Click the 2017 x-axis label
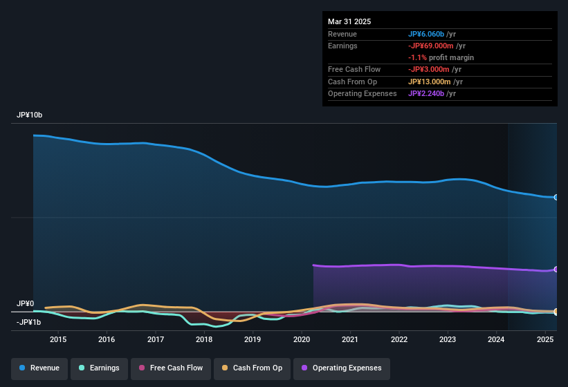The height and width of the screenshot is (387, 568). 156,339
